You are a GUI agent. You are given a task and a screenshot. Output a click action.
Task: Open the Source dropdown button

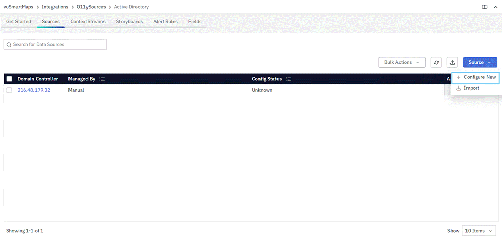[x=480, y=62]
